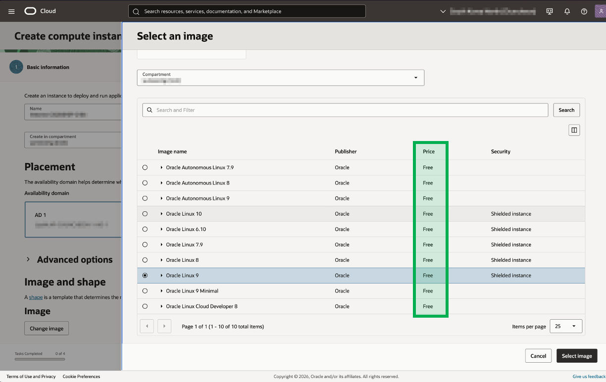Expand Oracle Linux 8 row details
This screenshot has height=382, width=606.
(161, 260)
